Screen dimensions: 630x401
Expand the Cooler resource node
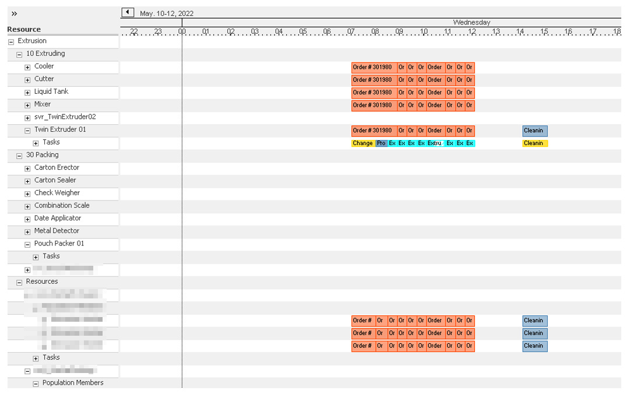pos(27,67)
